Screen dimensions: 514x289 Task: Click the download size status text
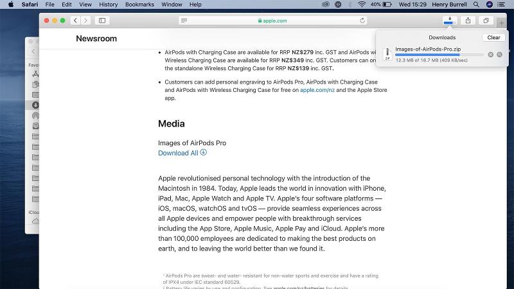coord(431,60)
